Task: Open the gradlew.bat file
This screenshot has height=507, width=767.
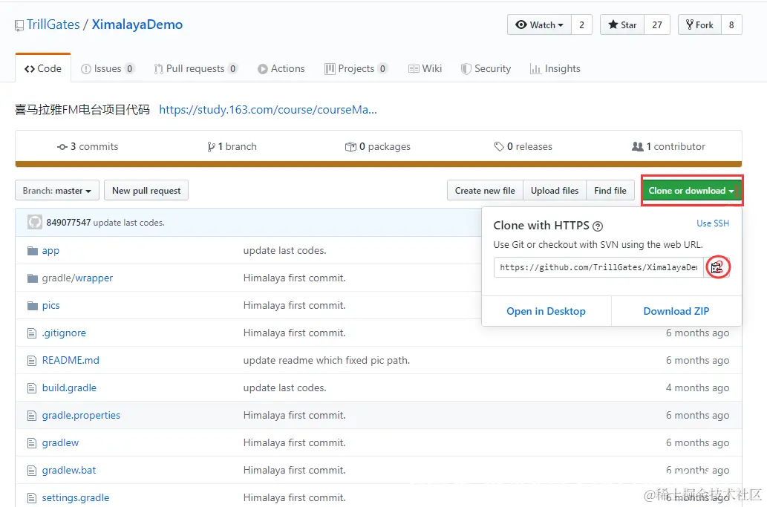Action: pos(69,470)
